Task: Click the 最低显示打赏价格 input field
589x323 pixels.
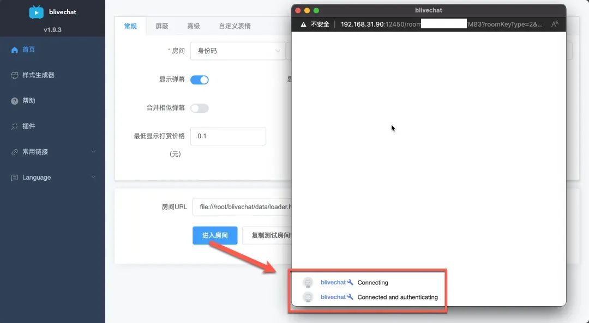Action: pyautogui.click(x=228, y=136)
